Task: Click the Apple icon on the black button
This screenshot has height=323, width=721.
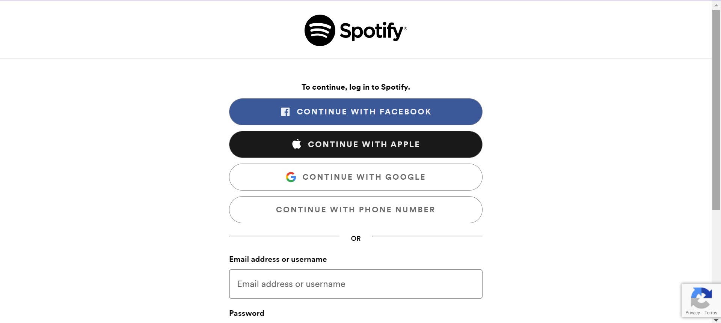Action: 296,144
